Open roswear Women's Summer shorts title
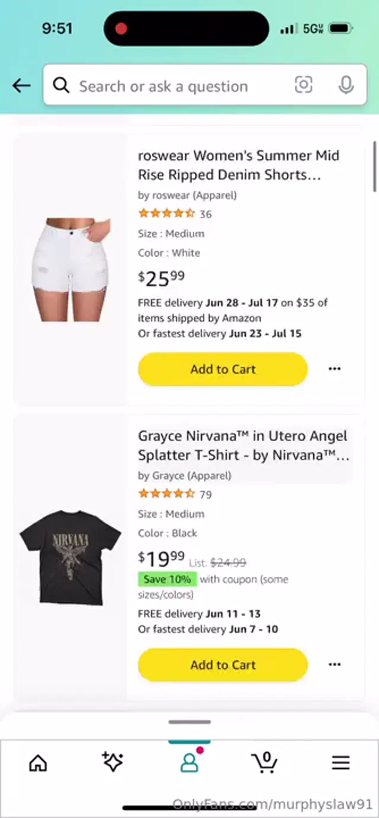Image resolution: width=379 pixels, height=818 pixels. (x=239, y=165)
